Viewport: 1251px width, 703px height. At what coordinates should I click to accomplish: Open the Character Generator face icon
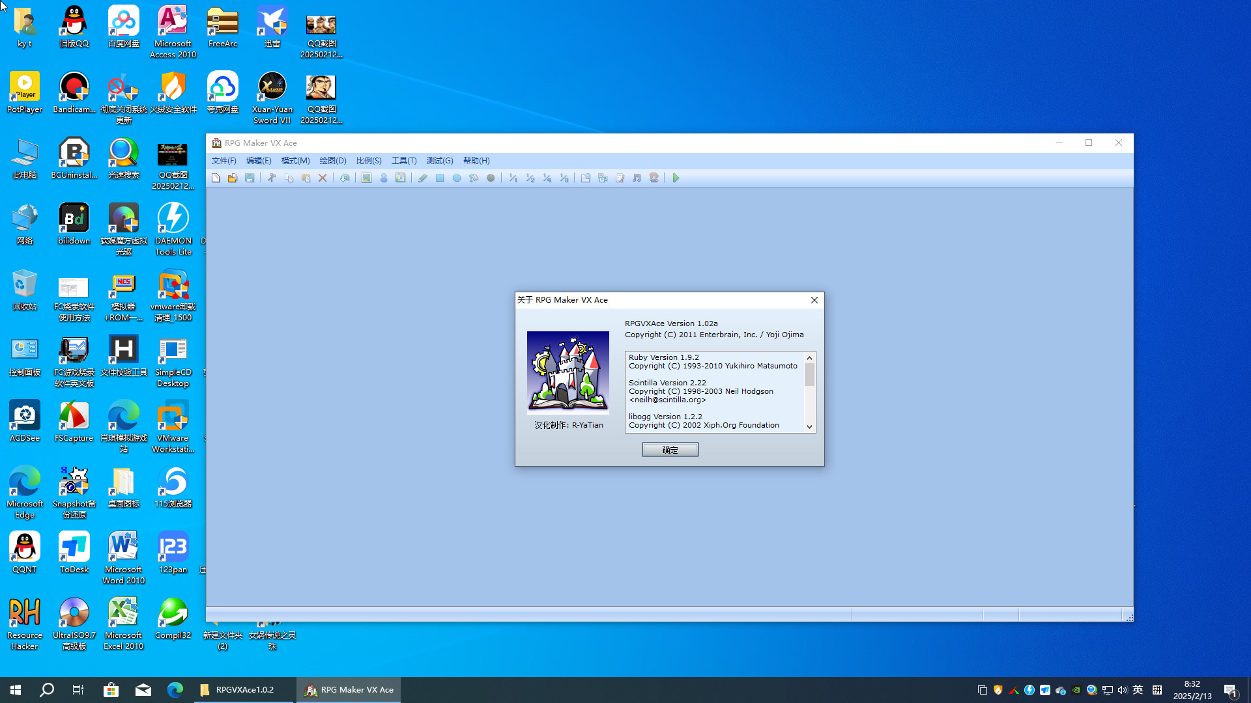(654, 178)
